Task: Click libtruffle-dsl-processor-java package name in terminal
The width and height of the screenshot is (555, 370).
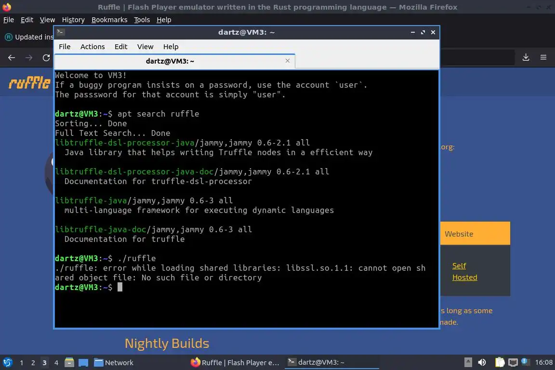Action: (125, 143)
